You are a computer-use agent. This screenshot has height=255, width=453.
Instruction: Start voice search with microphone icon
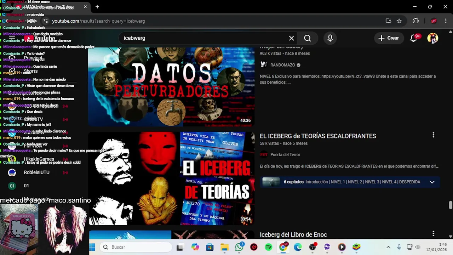tap(330, 38)
